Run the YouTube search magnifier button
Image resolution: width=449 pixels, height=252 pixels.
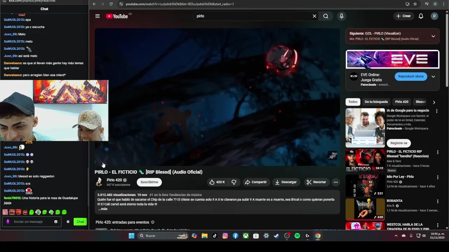pos(326,16)
